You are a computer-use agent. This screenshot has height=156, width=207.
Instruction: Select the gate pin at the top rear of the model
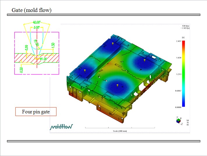pos(112,44)
